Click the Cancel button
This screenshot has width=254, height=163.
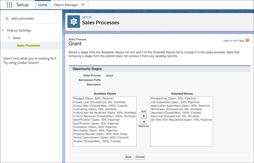pos(140,157)
